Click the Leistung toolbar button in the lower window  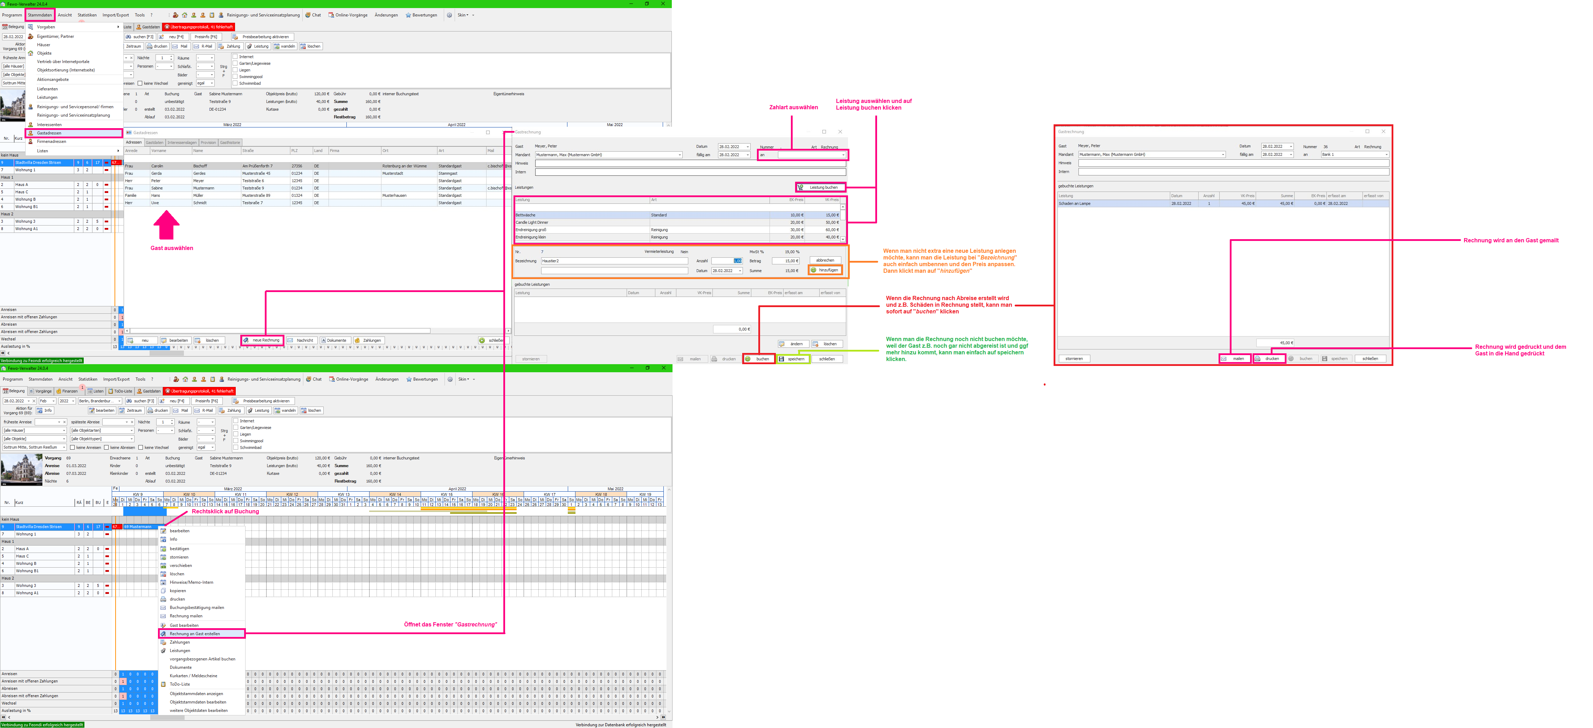(258, 410)
